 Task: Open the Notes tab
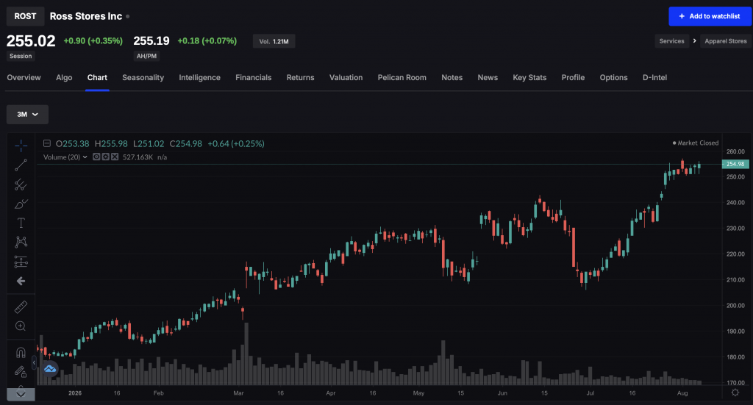pos(452,78)
